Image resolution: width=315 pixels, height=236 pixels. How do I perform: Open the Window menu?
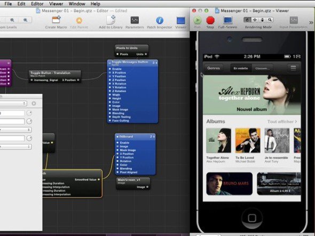[x=77, y=4]
